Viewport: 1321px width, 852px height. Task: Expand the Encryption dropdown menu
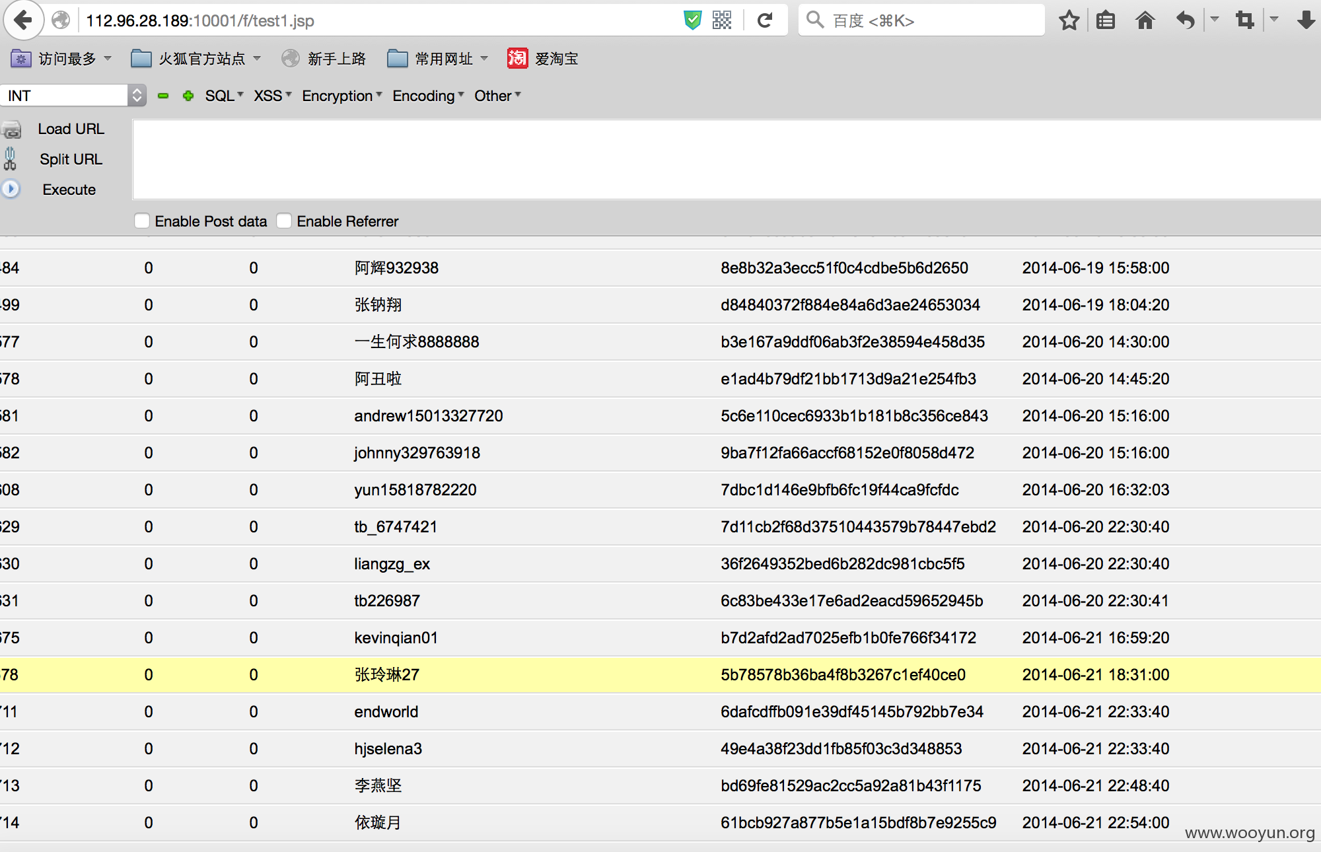coord(342,96)
